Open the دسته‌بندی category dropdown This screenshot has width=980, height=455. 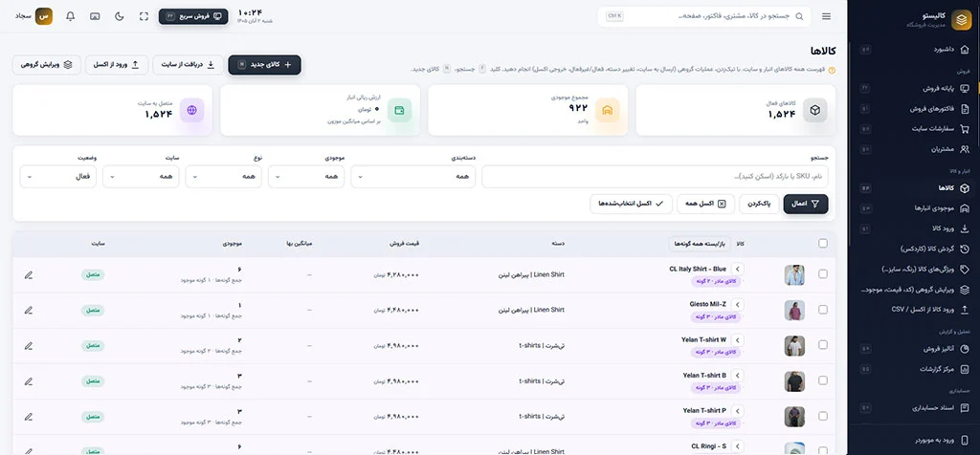(413, 177)
